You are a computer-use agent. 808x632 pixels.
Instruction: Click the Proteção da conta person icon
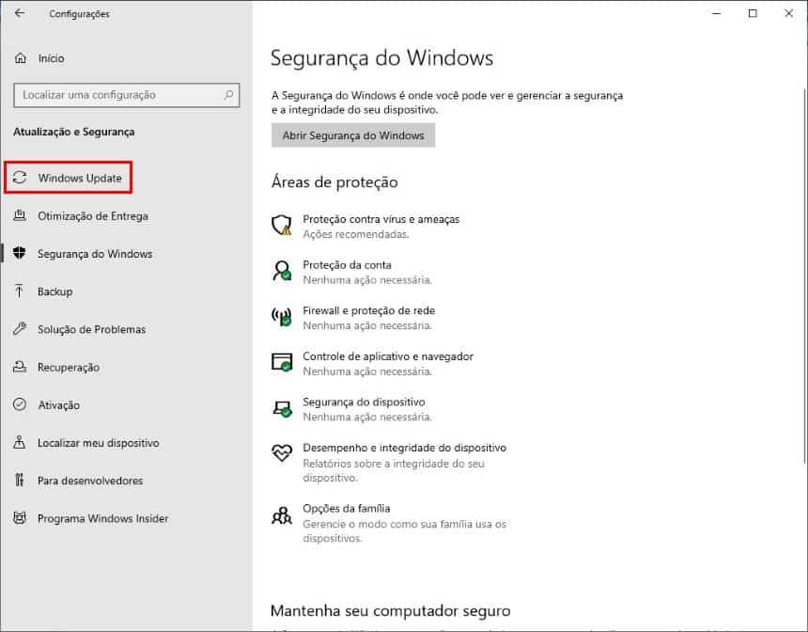(282, 271)
